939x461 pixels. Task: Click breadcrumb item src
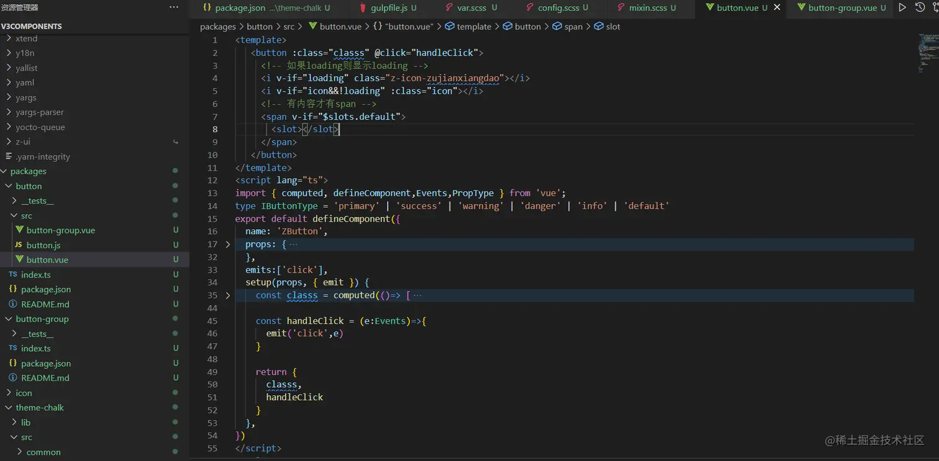point(289,27)
